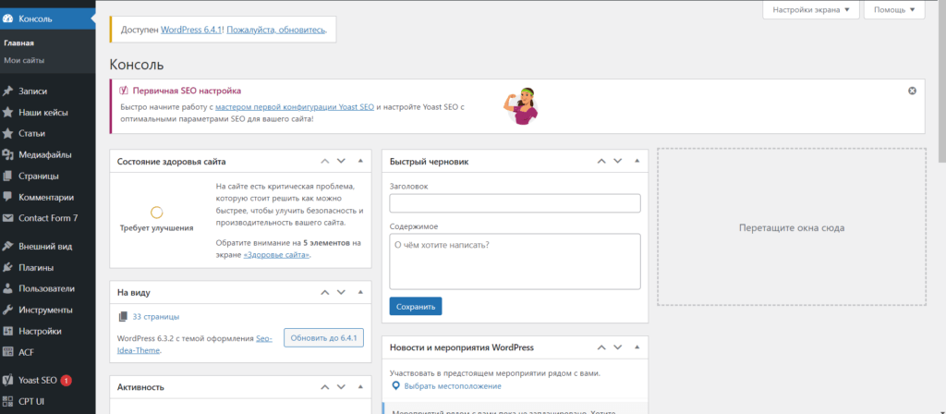Click Выбрать местоположение link
Image resolution: width=946 pixels, height=414 pixels.
453,386
